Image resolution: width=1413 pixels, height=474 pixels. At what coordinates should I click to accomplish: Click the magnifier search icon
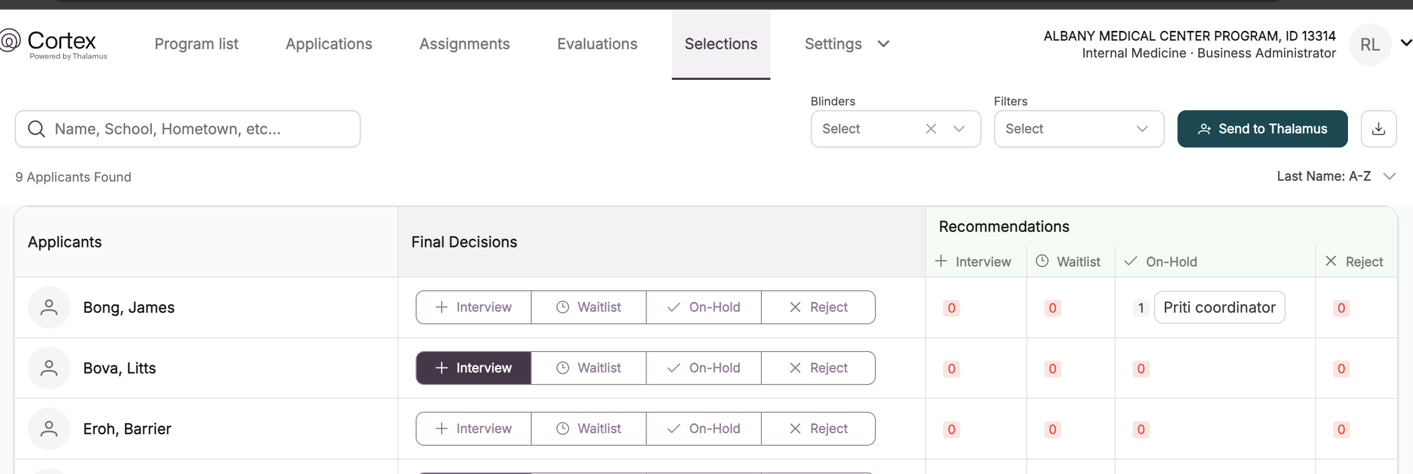(37, 129)
